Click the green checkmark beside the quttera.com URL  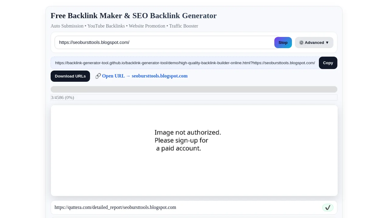[328, 207]
